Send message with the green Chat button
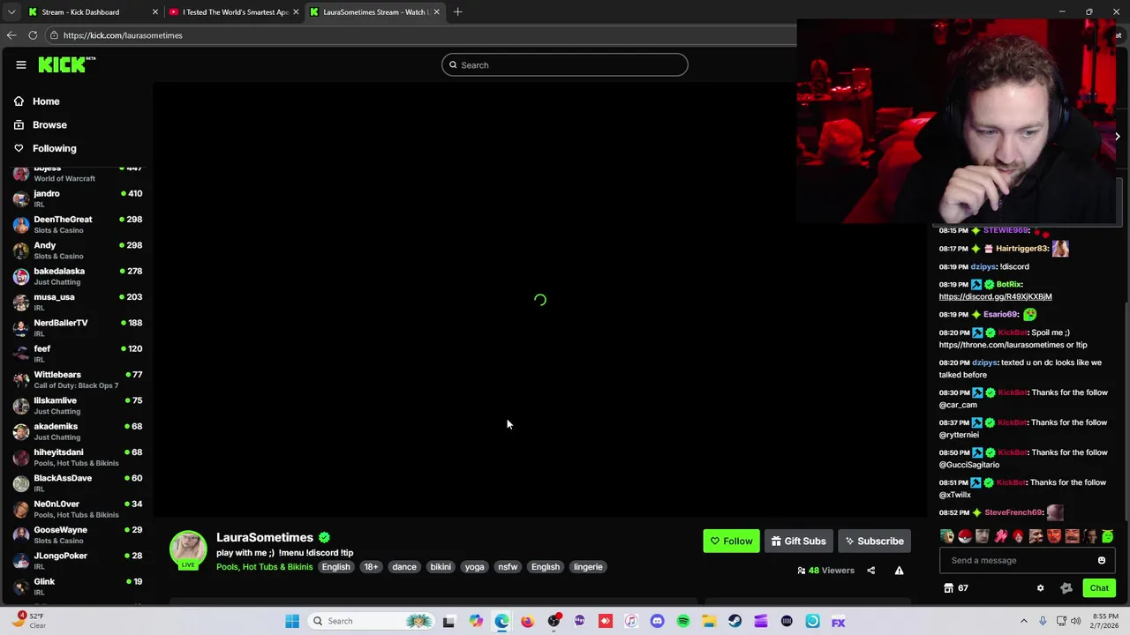 point(1099,588)
